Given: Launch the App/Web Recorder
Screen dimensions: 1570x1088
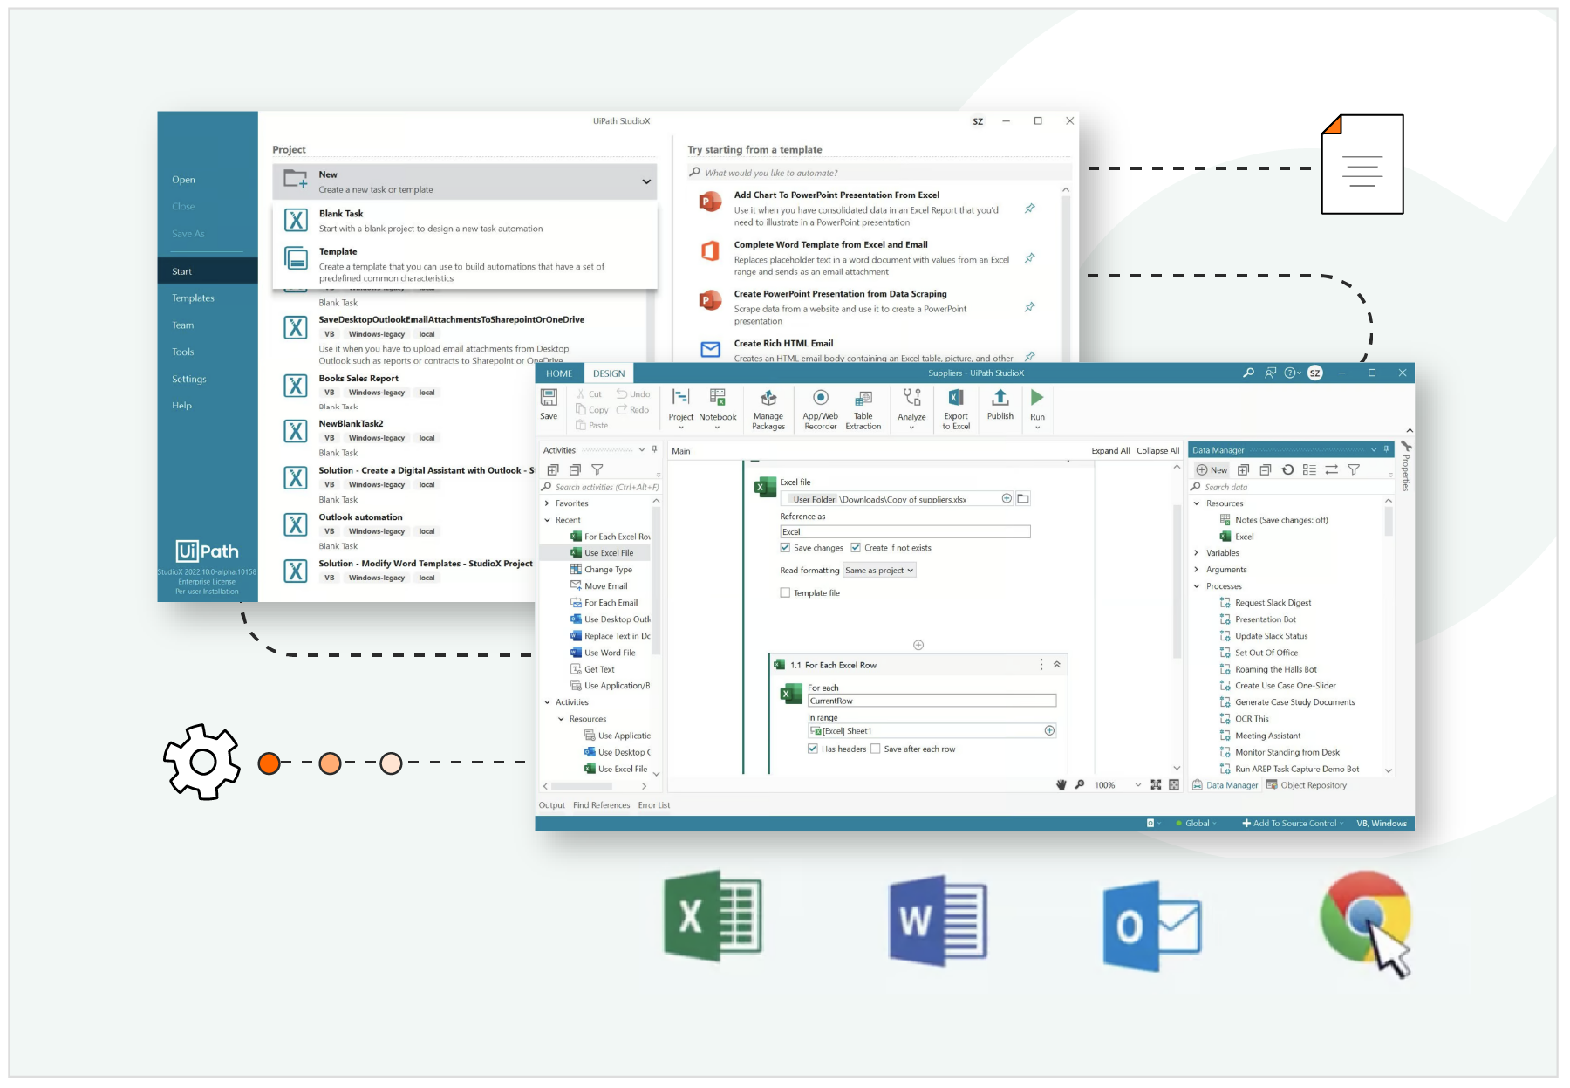Looking at the screenshot, I should (x=820, y=409).
